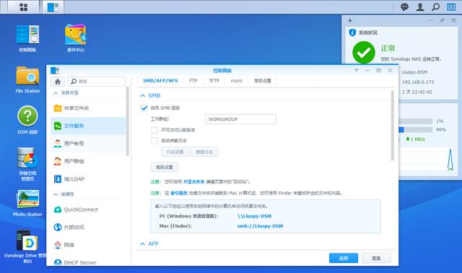
Task: Go to the Control Panel home icon
Action: pyautogui.click(x=58, y=82)
